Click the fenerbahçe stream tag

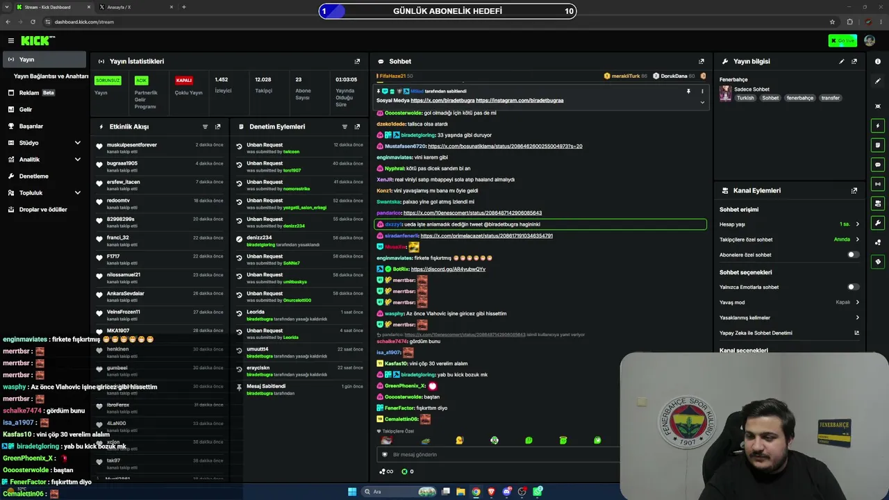(800, 98)
